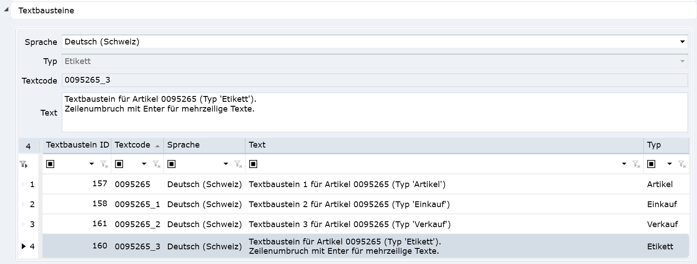Click filter operator icon in Textbaustein ID column
Screen dimensions: 697x264
pyautogui.click(x=50, y=164)
